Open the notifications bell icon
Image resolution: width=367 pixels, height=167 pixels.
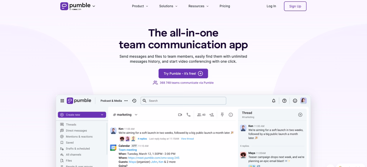[273, 101]
